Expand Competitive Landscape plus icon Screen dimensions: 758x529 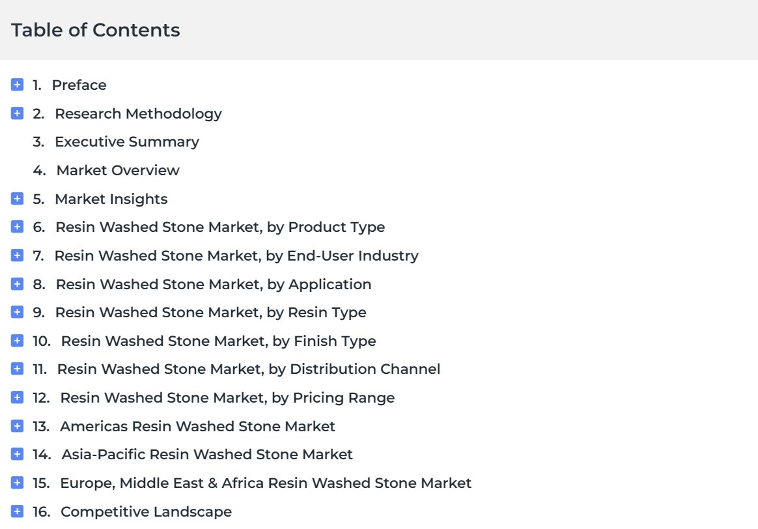point(17,511)
